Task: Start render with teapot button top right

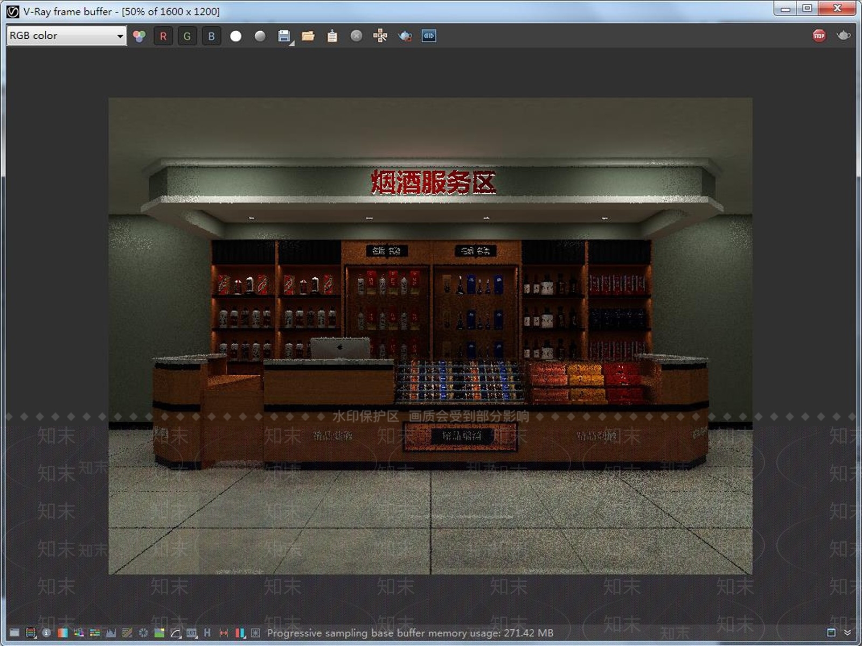Action: point(843,36)
